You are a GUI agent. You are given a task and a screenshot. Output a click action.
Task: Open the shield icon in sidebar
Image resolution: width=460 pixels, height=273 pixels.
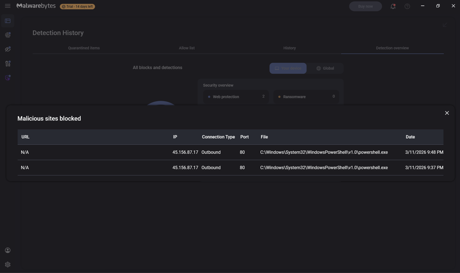coord(8,78)
